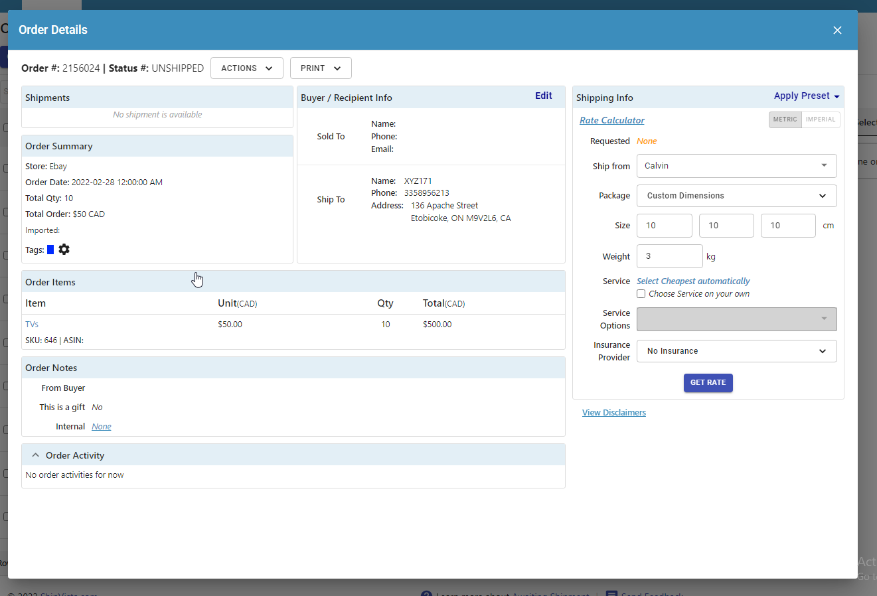The image size is (877, 596).
Task: Click the Store: Ebay text
Action: tap(46, 167)
